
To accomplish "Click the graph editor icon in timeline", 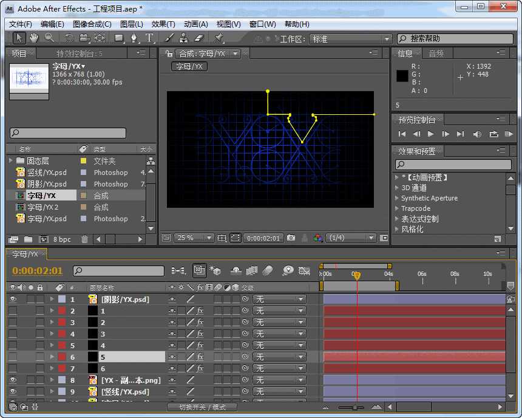I will click(x=304, y=270).
